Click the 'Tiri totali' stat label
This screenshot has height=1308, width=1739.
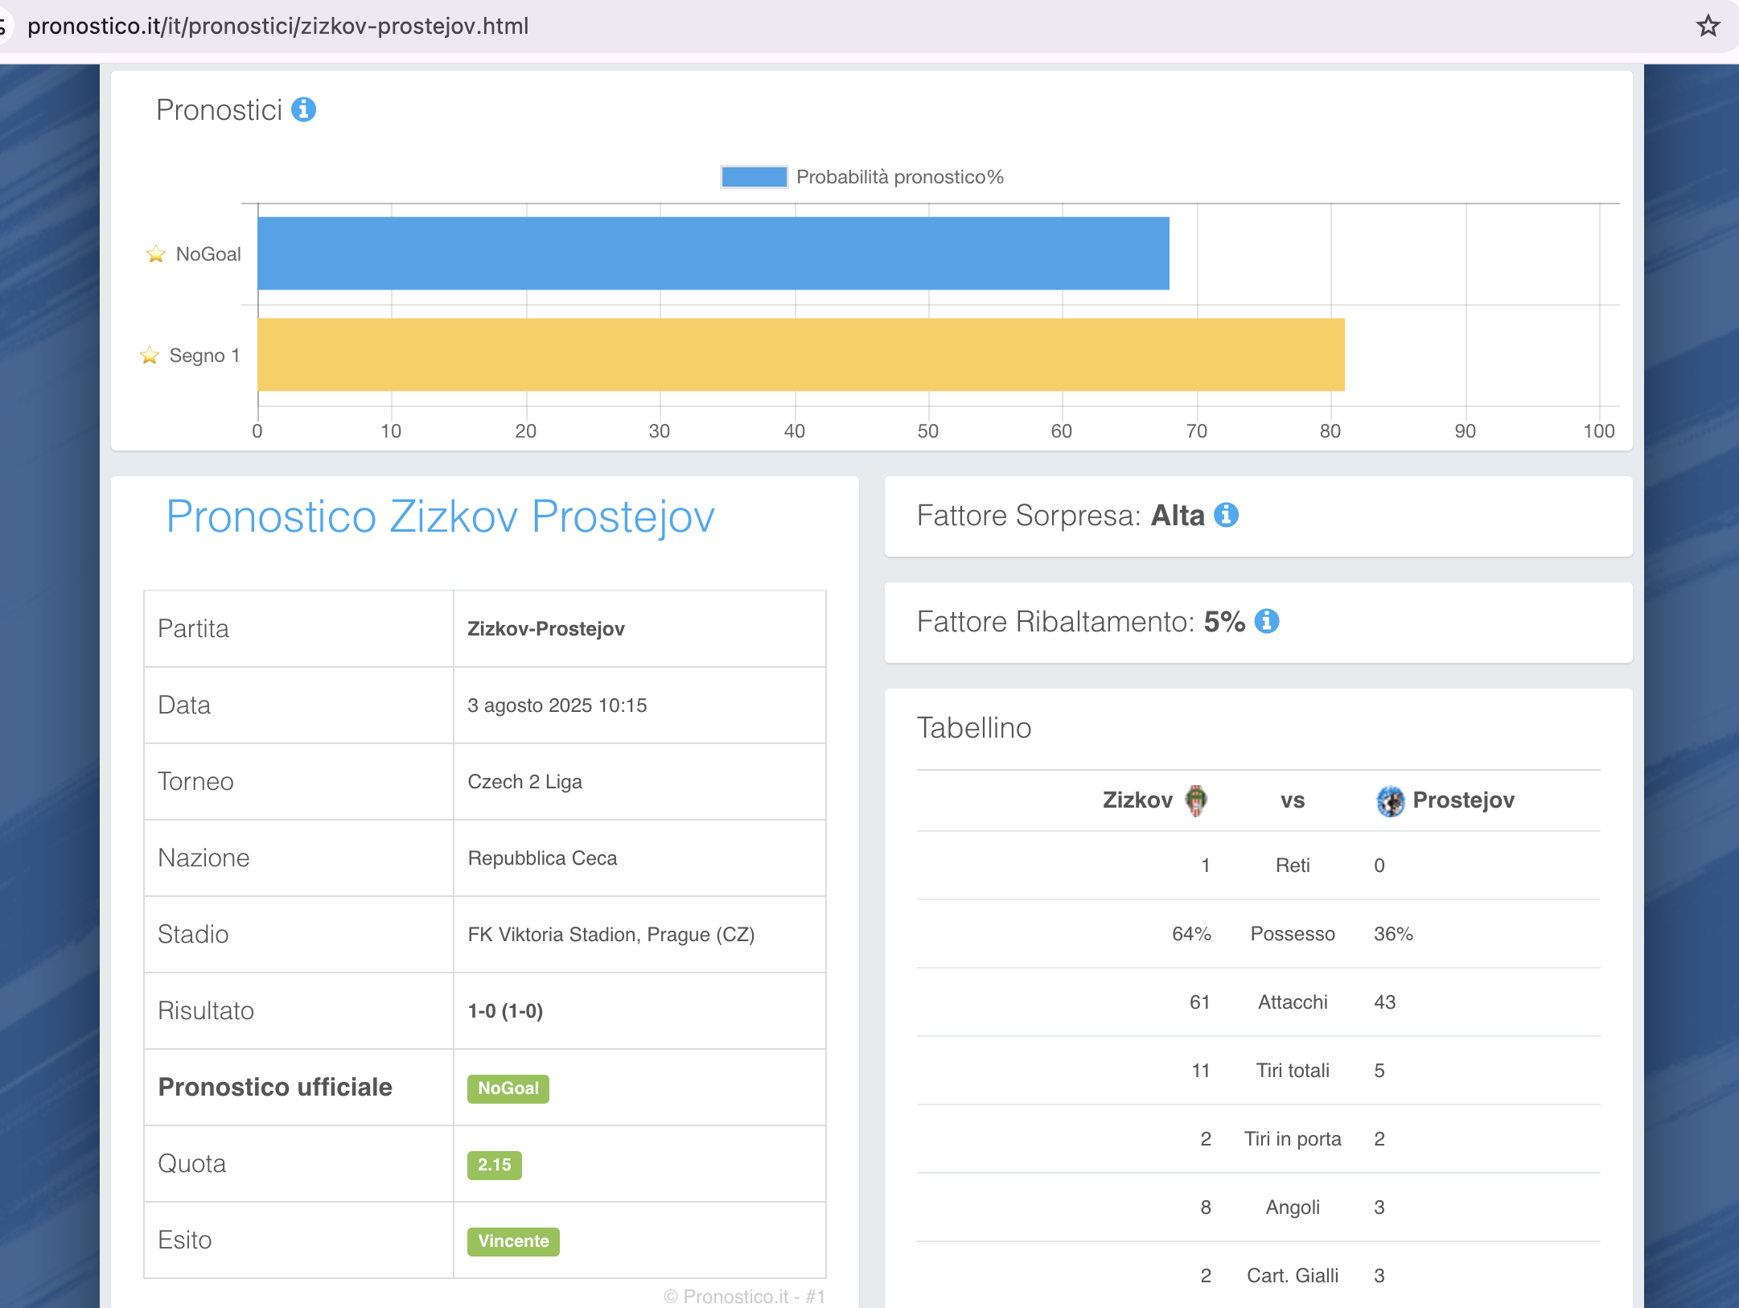click(x=1293, y=1071)
